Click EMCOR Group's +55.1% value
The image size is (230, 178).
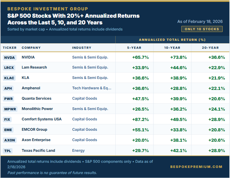[x=140, y=130]
